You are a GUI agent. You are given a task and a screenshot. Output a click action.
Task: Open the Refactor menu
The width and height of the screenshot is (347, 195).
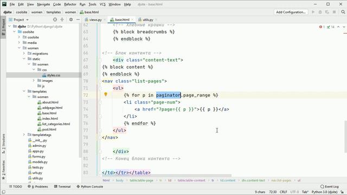coord(70,4)
